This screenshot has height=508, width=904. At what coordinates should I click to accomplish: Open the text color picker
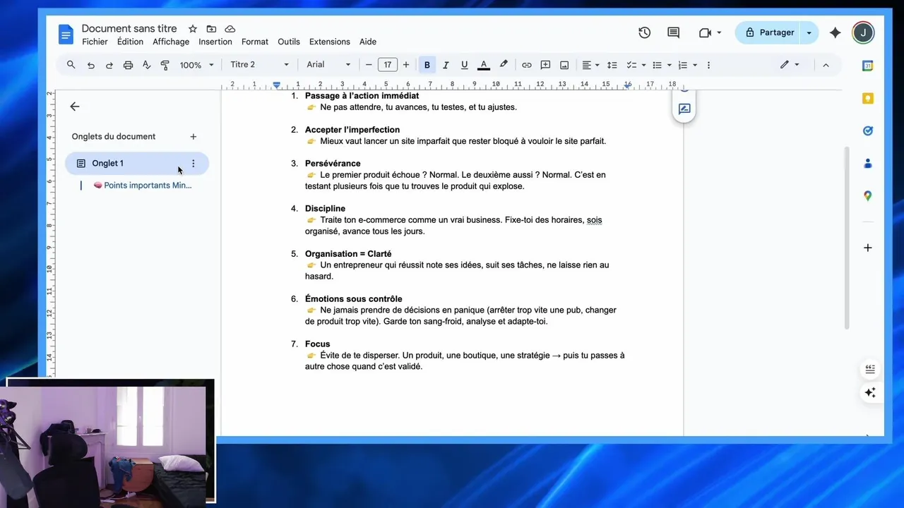tap(484, 65)
